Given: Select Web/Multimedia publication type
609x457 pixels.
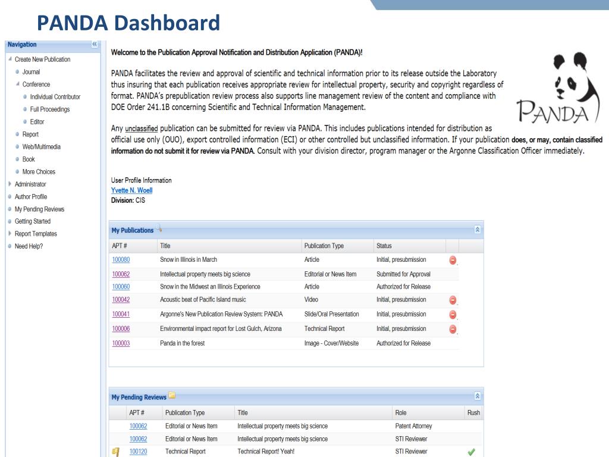Looking at the screenshot, I should point(42,146).
